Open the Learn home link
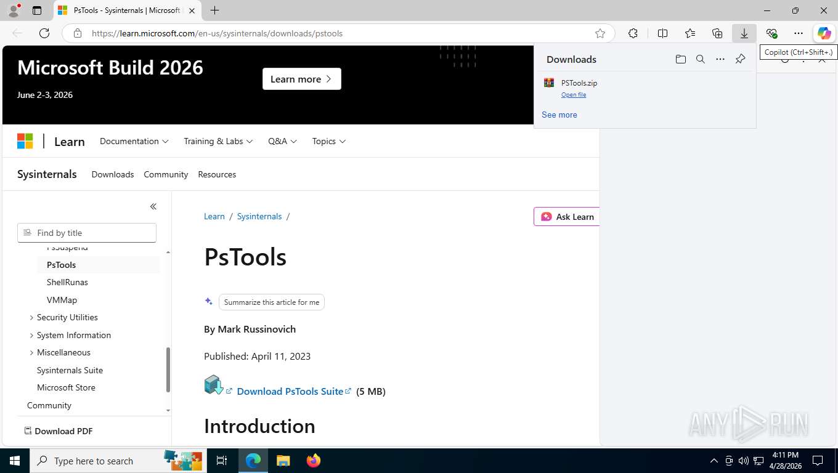Image resolution: width=838 pixels, height=473 pixels. (x=70, y=142)
